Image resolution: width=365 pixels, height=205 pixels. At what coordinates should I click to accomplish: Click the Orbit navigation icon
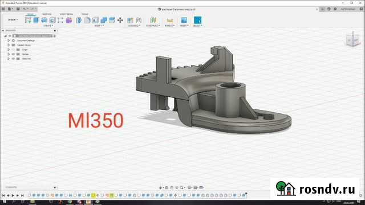pos(161,187)
